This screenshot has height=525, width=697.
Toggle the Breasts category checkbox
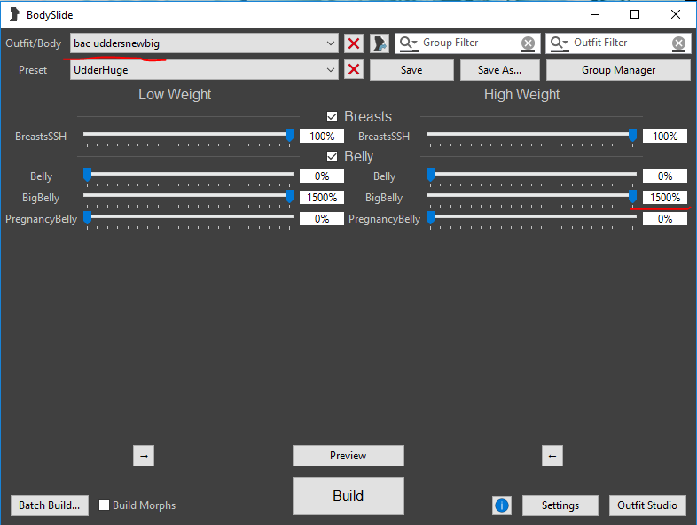pos(332,116)
